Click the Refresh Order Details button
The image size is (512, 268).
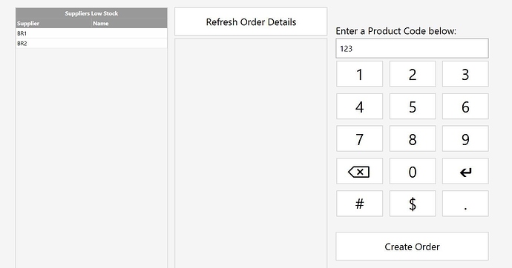pos(251,21)
